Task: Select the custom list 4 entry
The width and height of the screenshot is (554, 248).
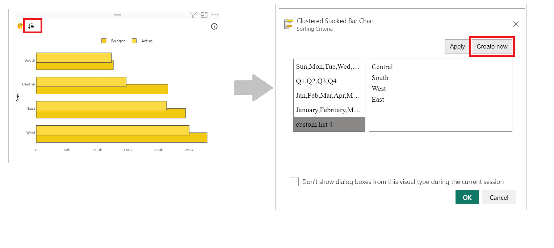Action: pos(314,124)
